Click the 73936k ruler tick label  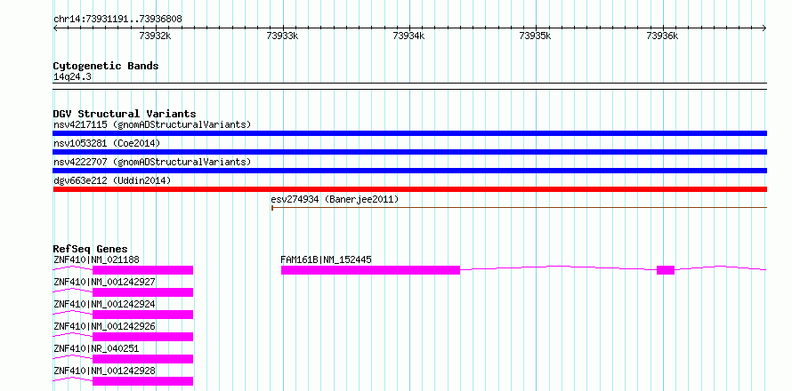point(662,36)
